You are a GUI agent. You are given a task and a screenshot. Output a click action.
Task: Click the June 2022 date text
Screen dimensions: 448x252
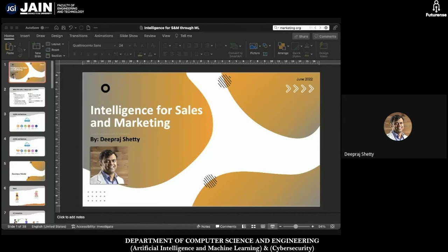click(x=304, y=79)
